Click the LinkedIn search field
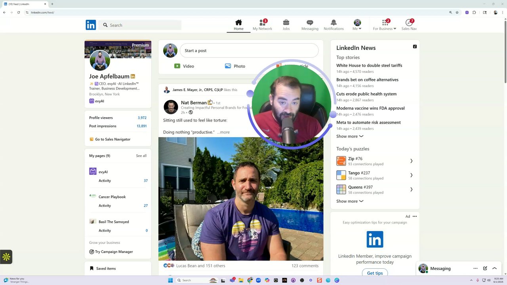The height and width of the screenshot is (285, 507). pos(140,25)
